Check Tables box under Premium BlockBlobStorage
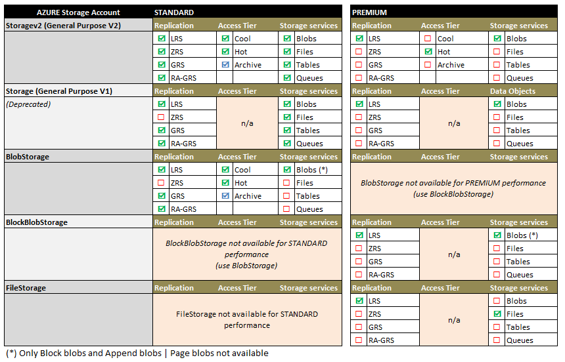 click(497, 262)
